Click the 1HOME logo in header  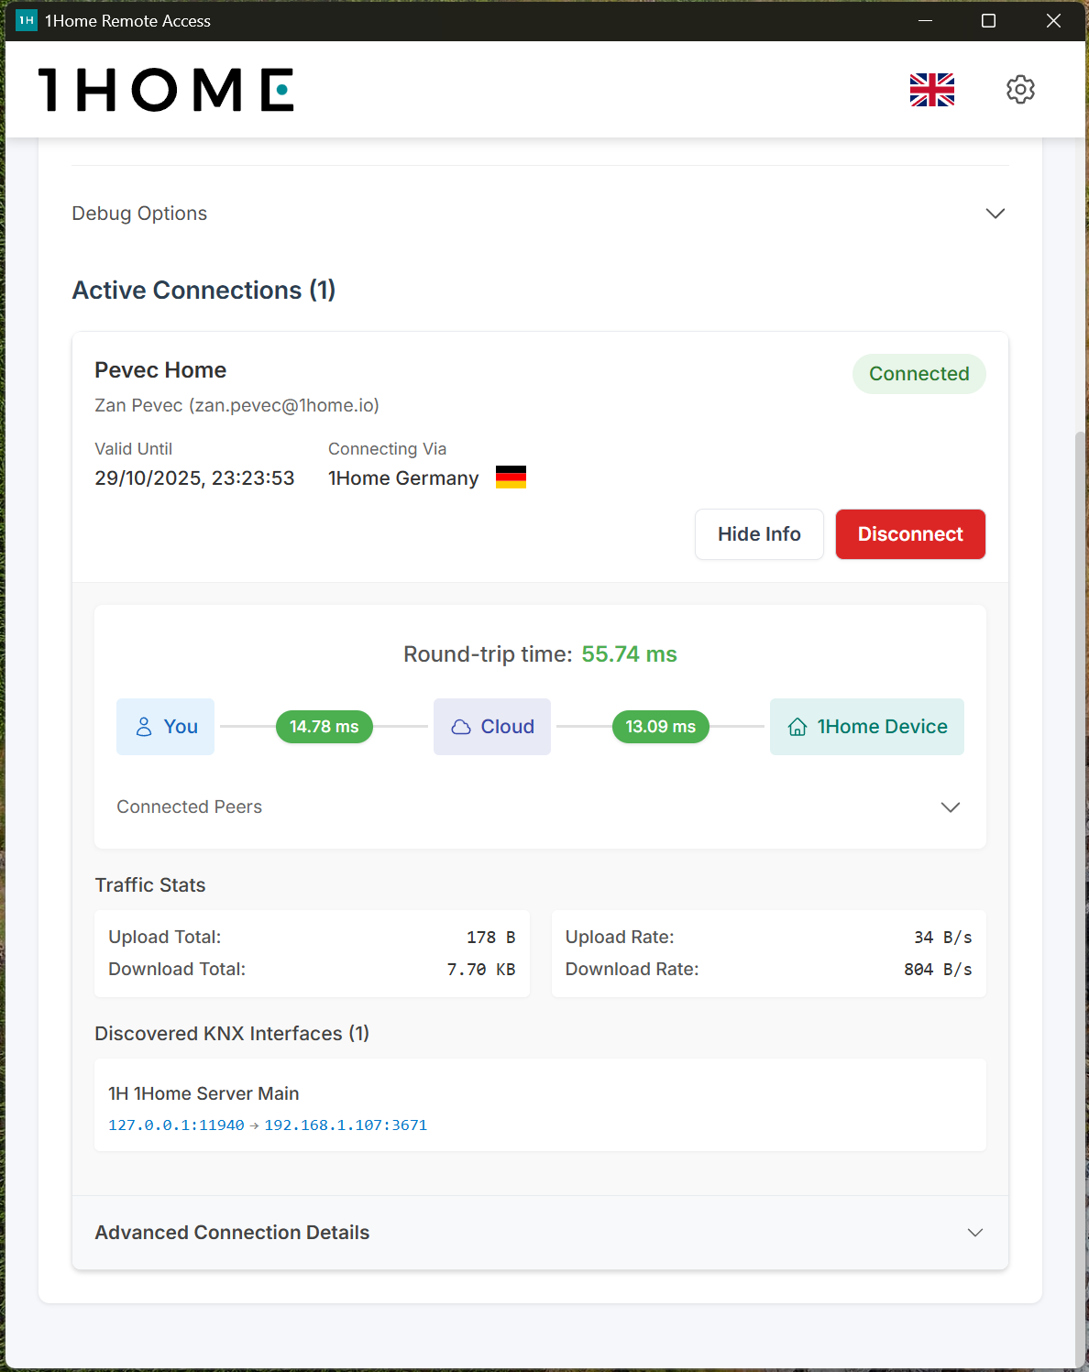coord(166,90)
